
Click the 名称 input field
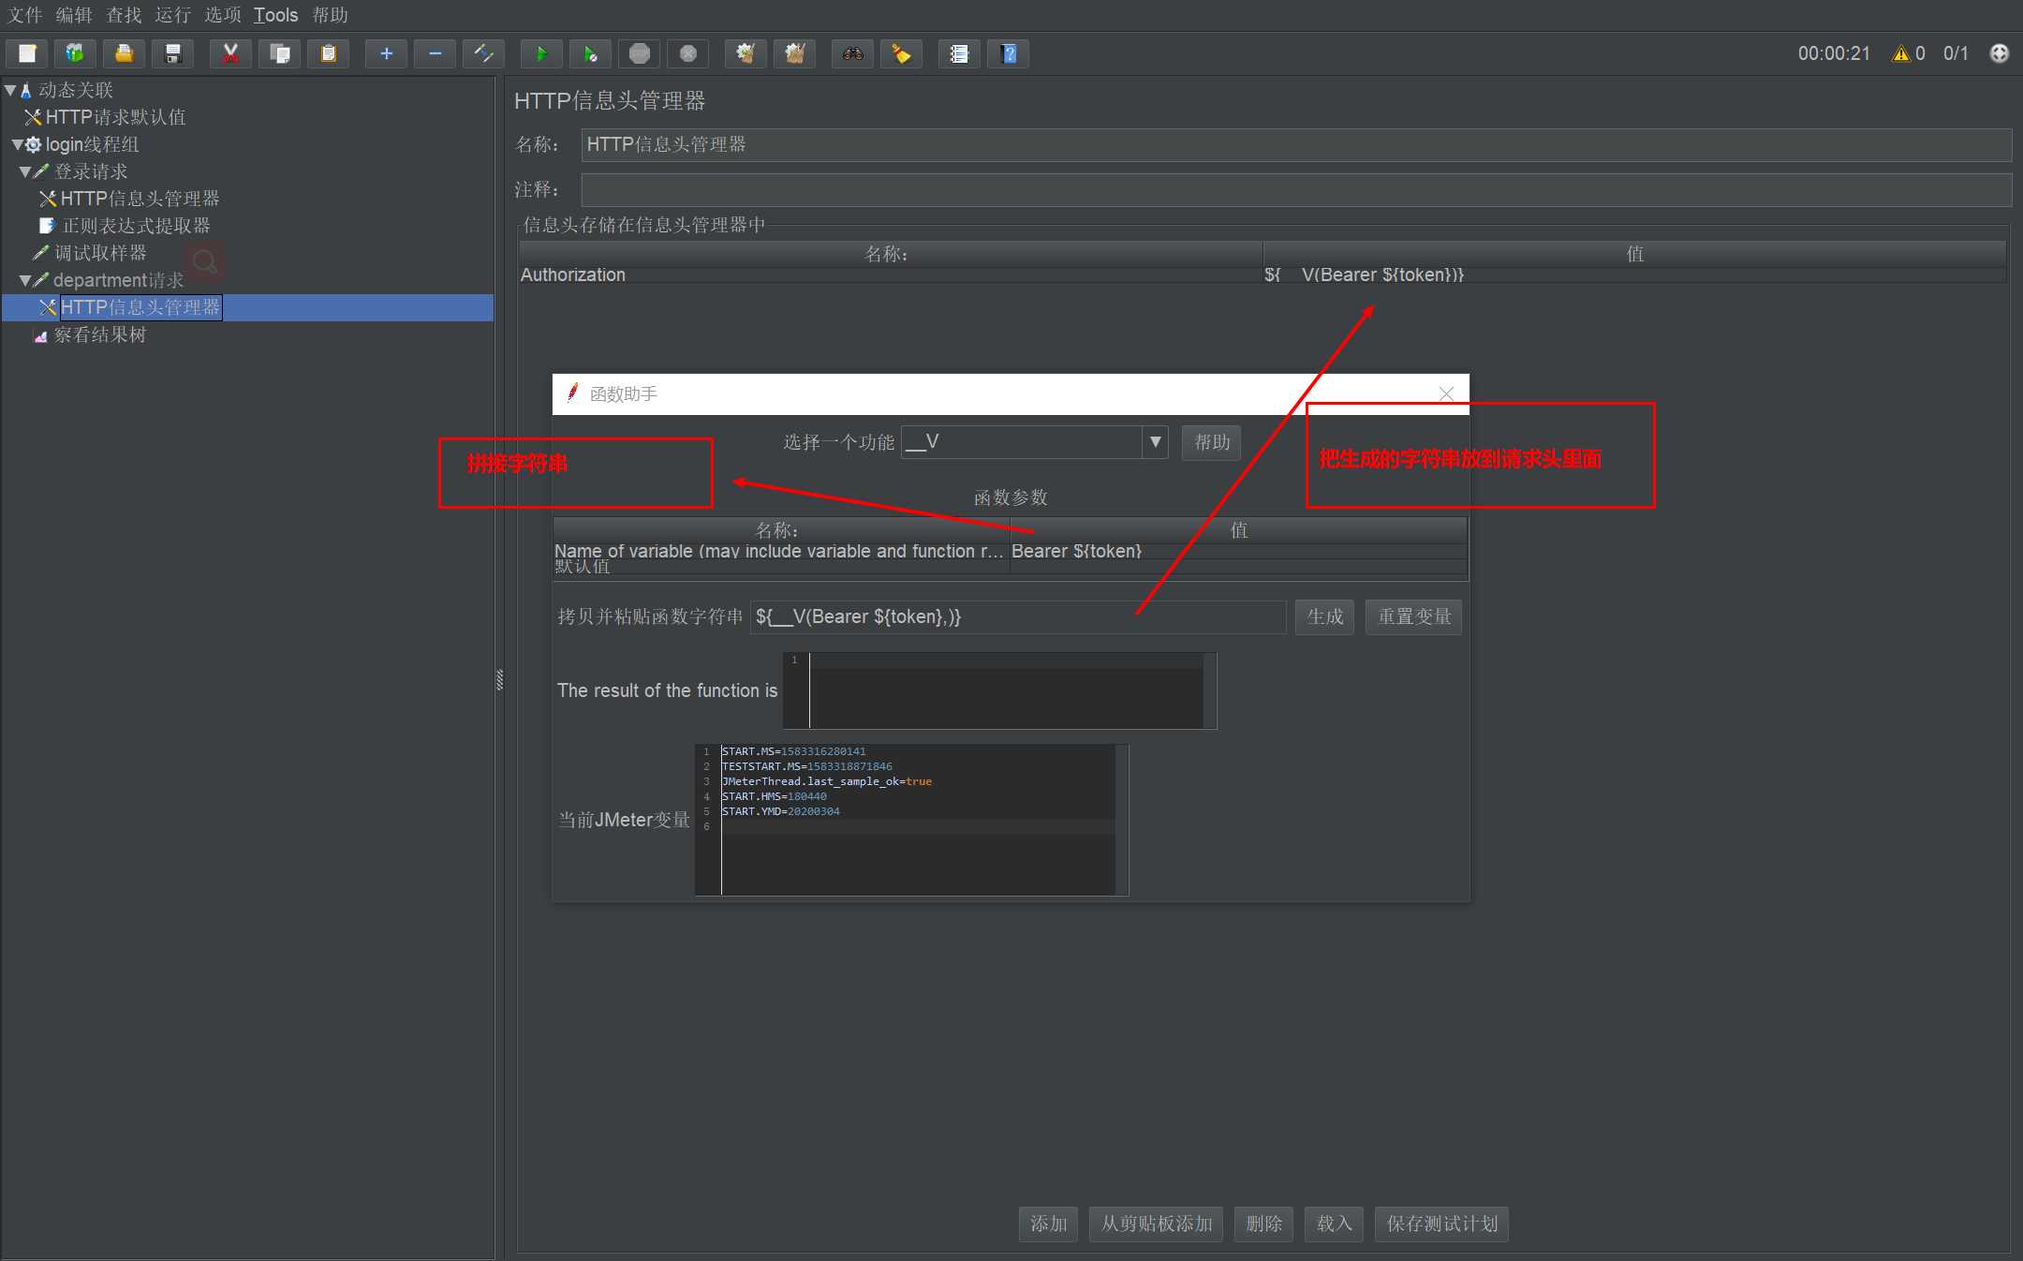click(x=1296, y=144)
